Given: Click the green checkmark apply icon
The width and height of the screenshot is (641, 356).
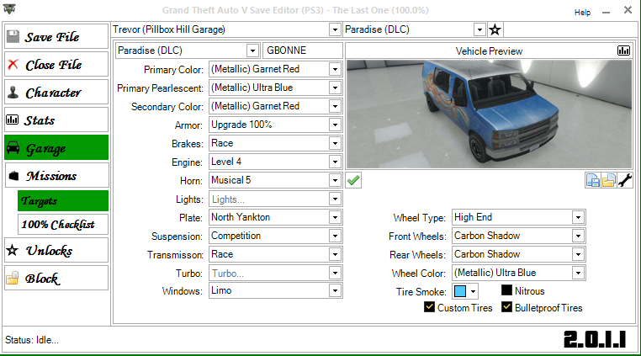Looking at the screenshot, I should coord(353,180).
